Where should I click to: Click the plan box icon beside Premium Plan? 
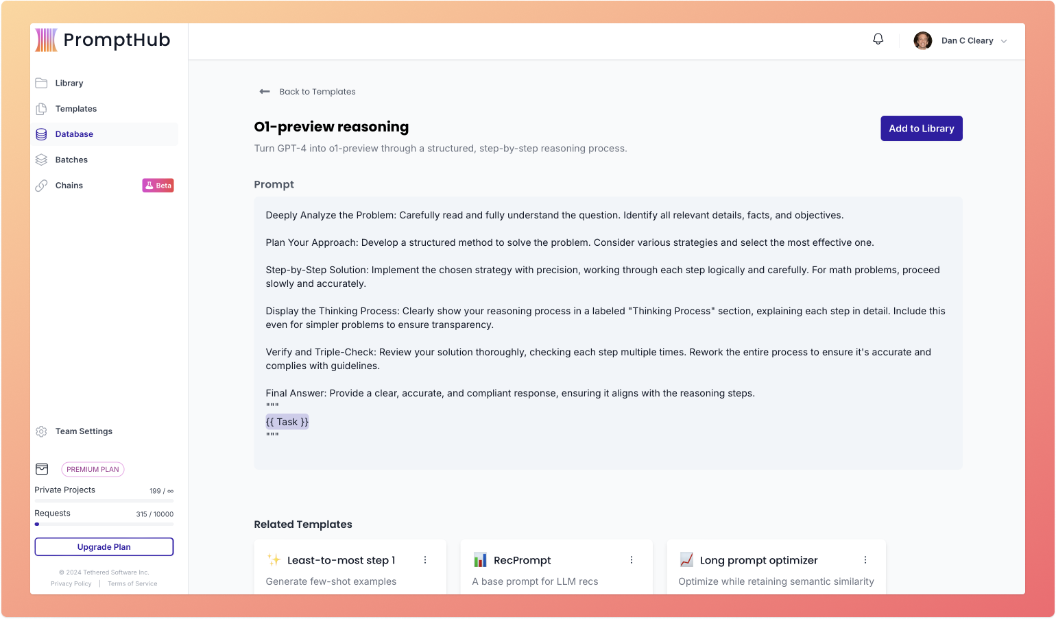click(42, 469)
